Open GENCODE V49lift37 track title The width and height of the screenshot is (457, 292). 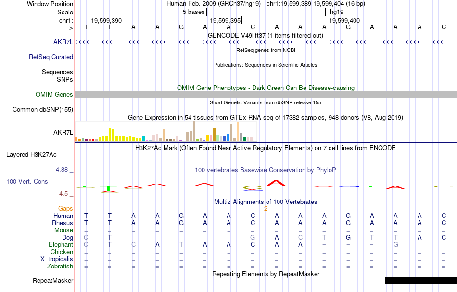265,35
